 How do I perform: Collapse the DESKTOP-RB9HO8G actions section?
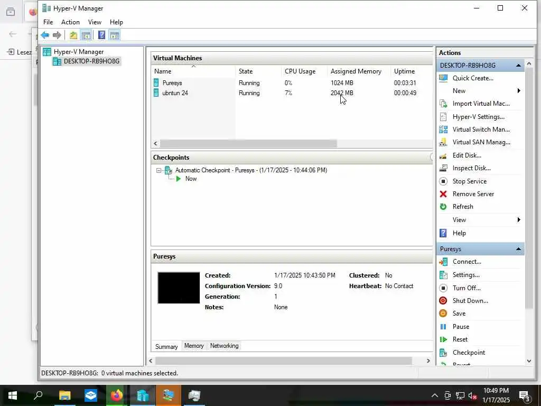tap(518, 65)
